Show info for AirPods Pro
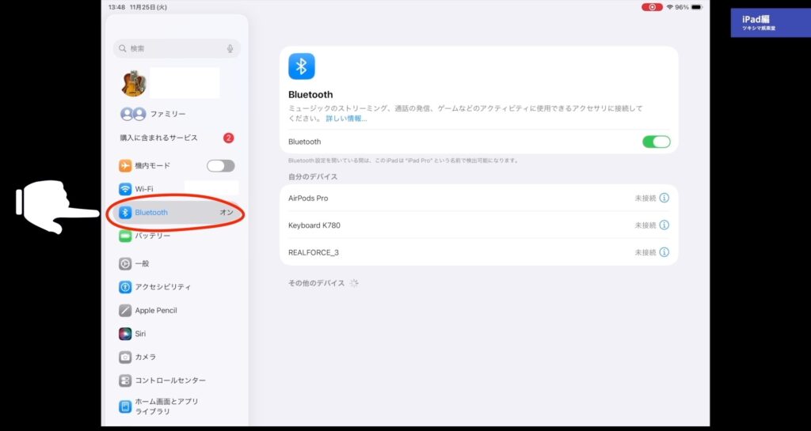 tap(664, 198)
